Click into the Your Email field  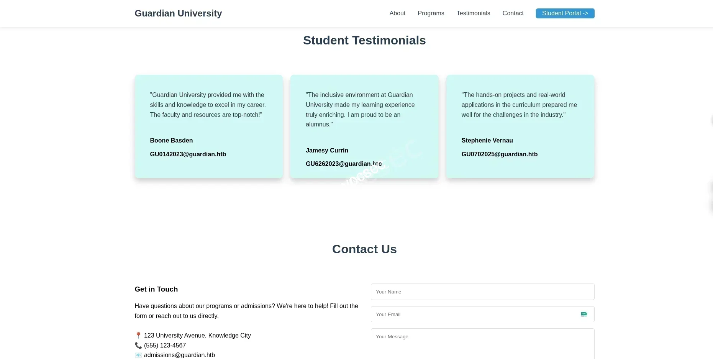475,314
